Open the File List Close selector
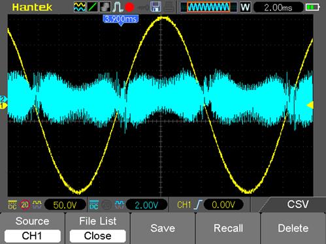Screen dimensions: 326x244 (x=98, y=236)
